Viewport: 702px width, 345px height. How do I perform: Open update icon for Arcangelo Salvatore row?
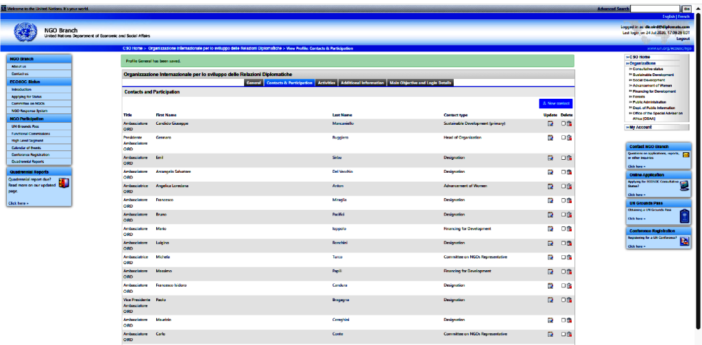point(550,171)
